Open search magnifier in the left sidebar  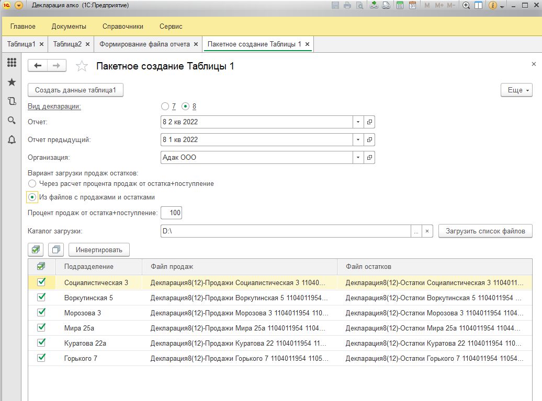click(12, 120)
